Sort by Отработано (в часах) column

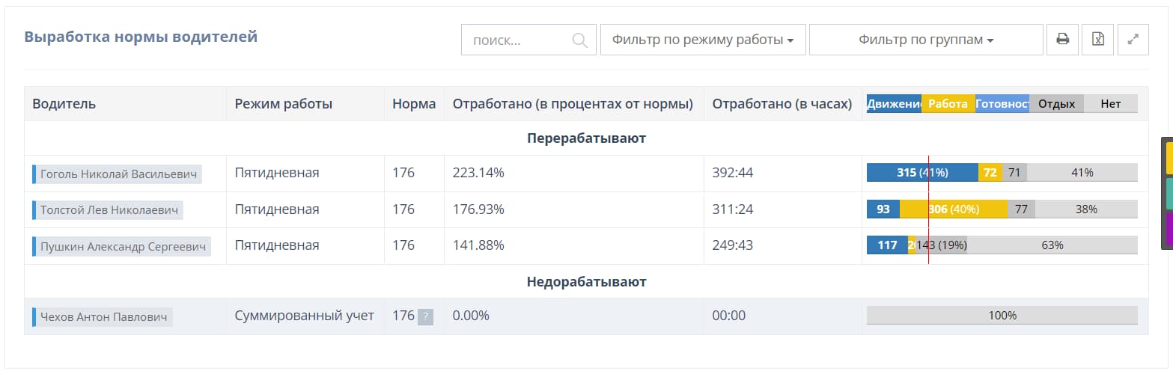click(x=782, y=104)
